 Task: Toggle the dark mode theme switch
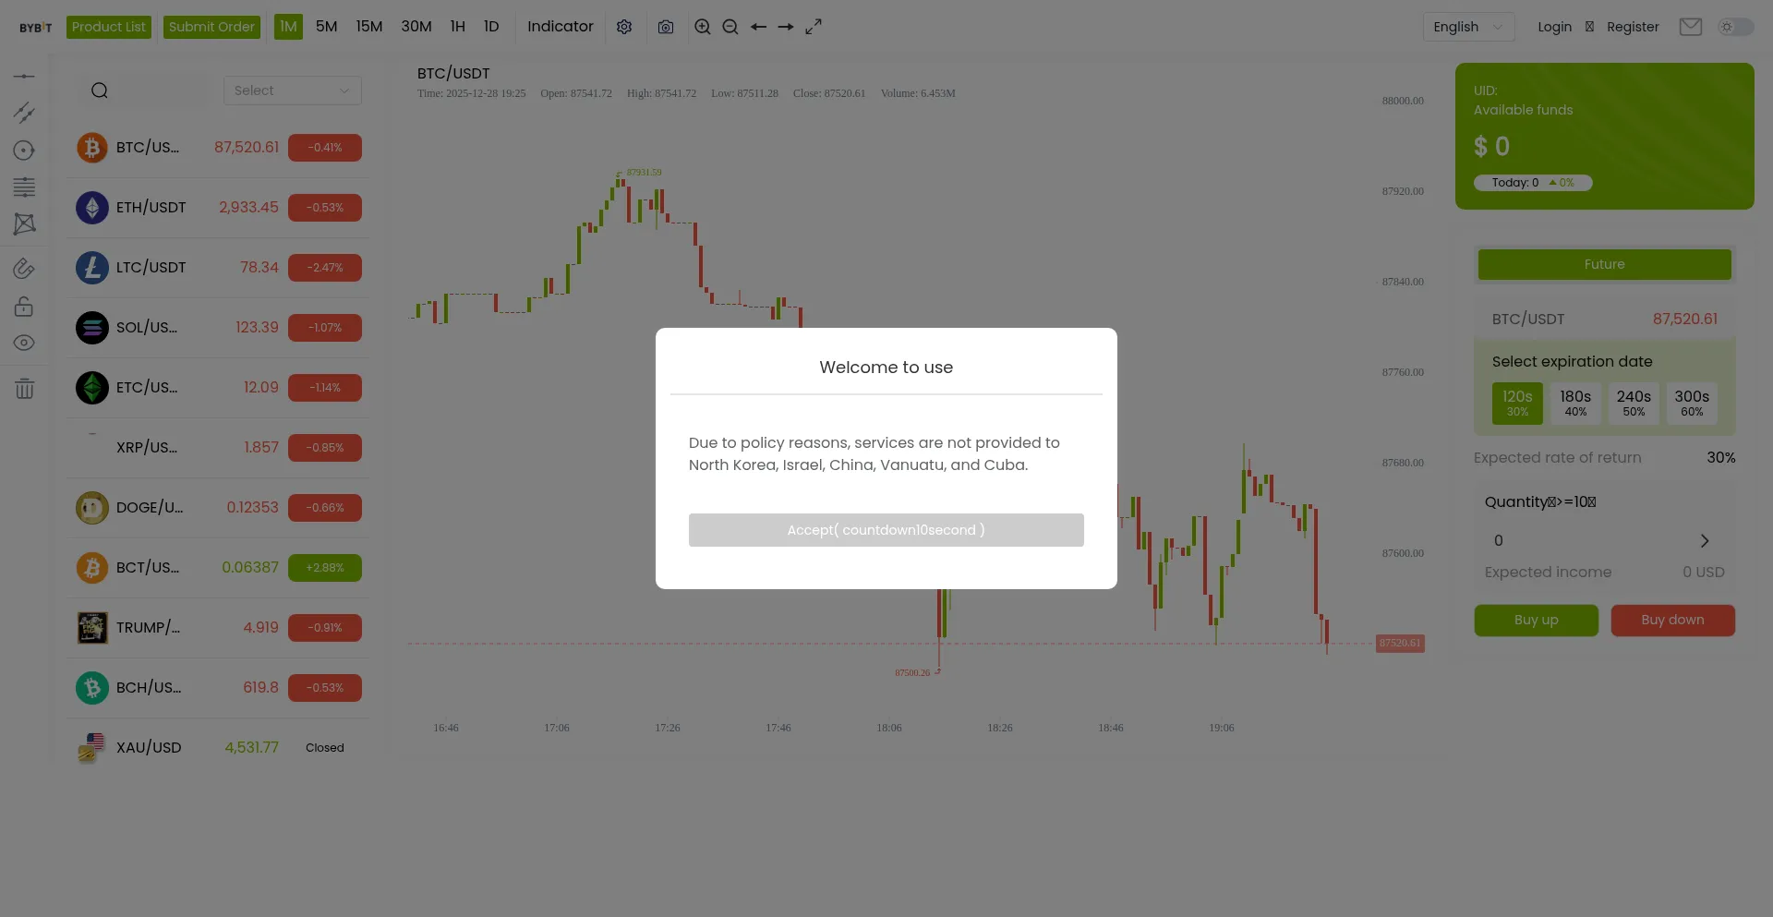point(1735,27)
